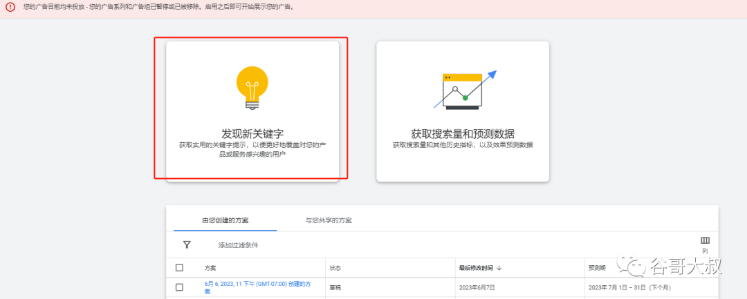Click the 方案 column header
This screenshot has height=299, width=747.
(210, 268)
